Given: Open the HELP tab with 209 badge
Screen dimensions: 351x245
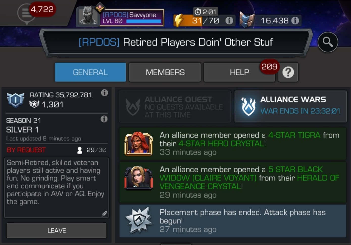Looking at the screenshot, I should (239, 72).
